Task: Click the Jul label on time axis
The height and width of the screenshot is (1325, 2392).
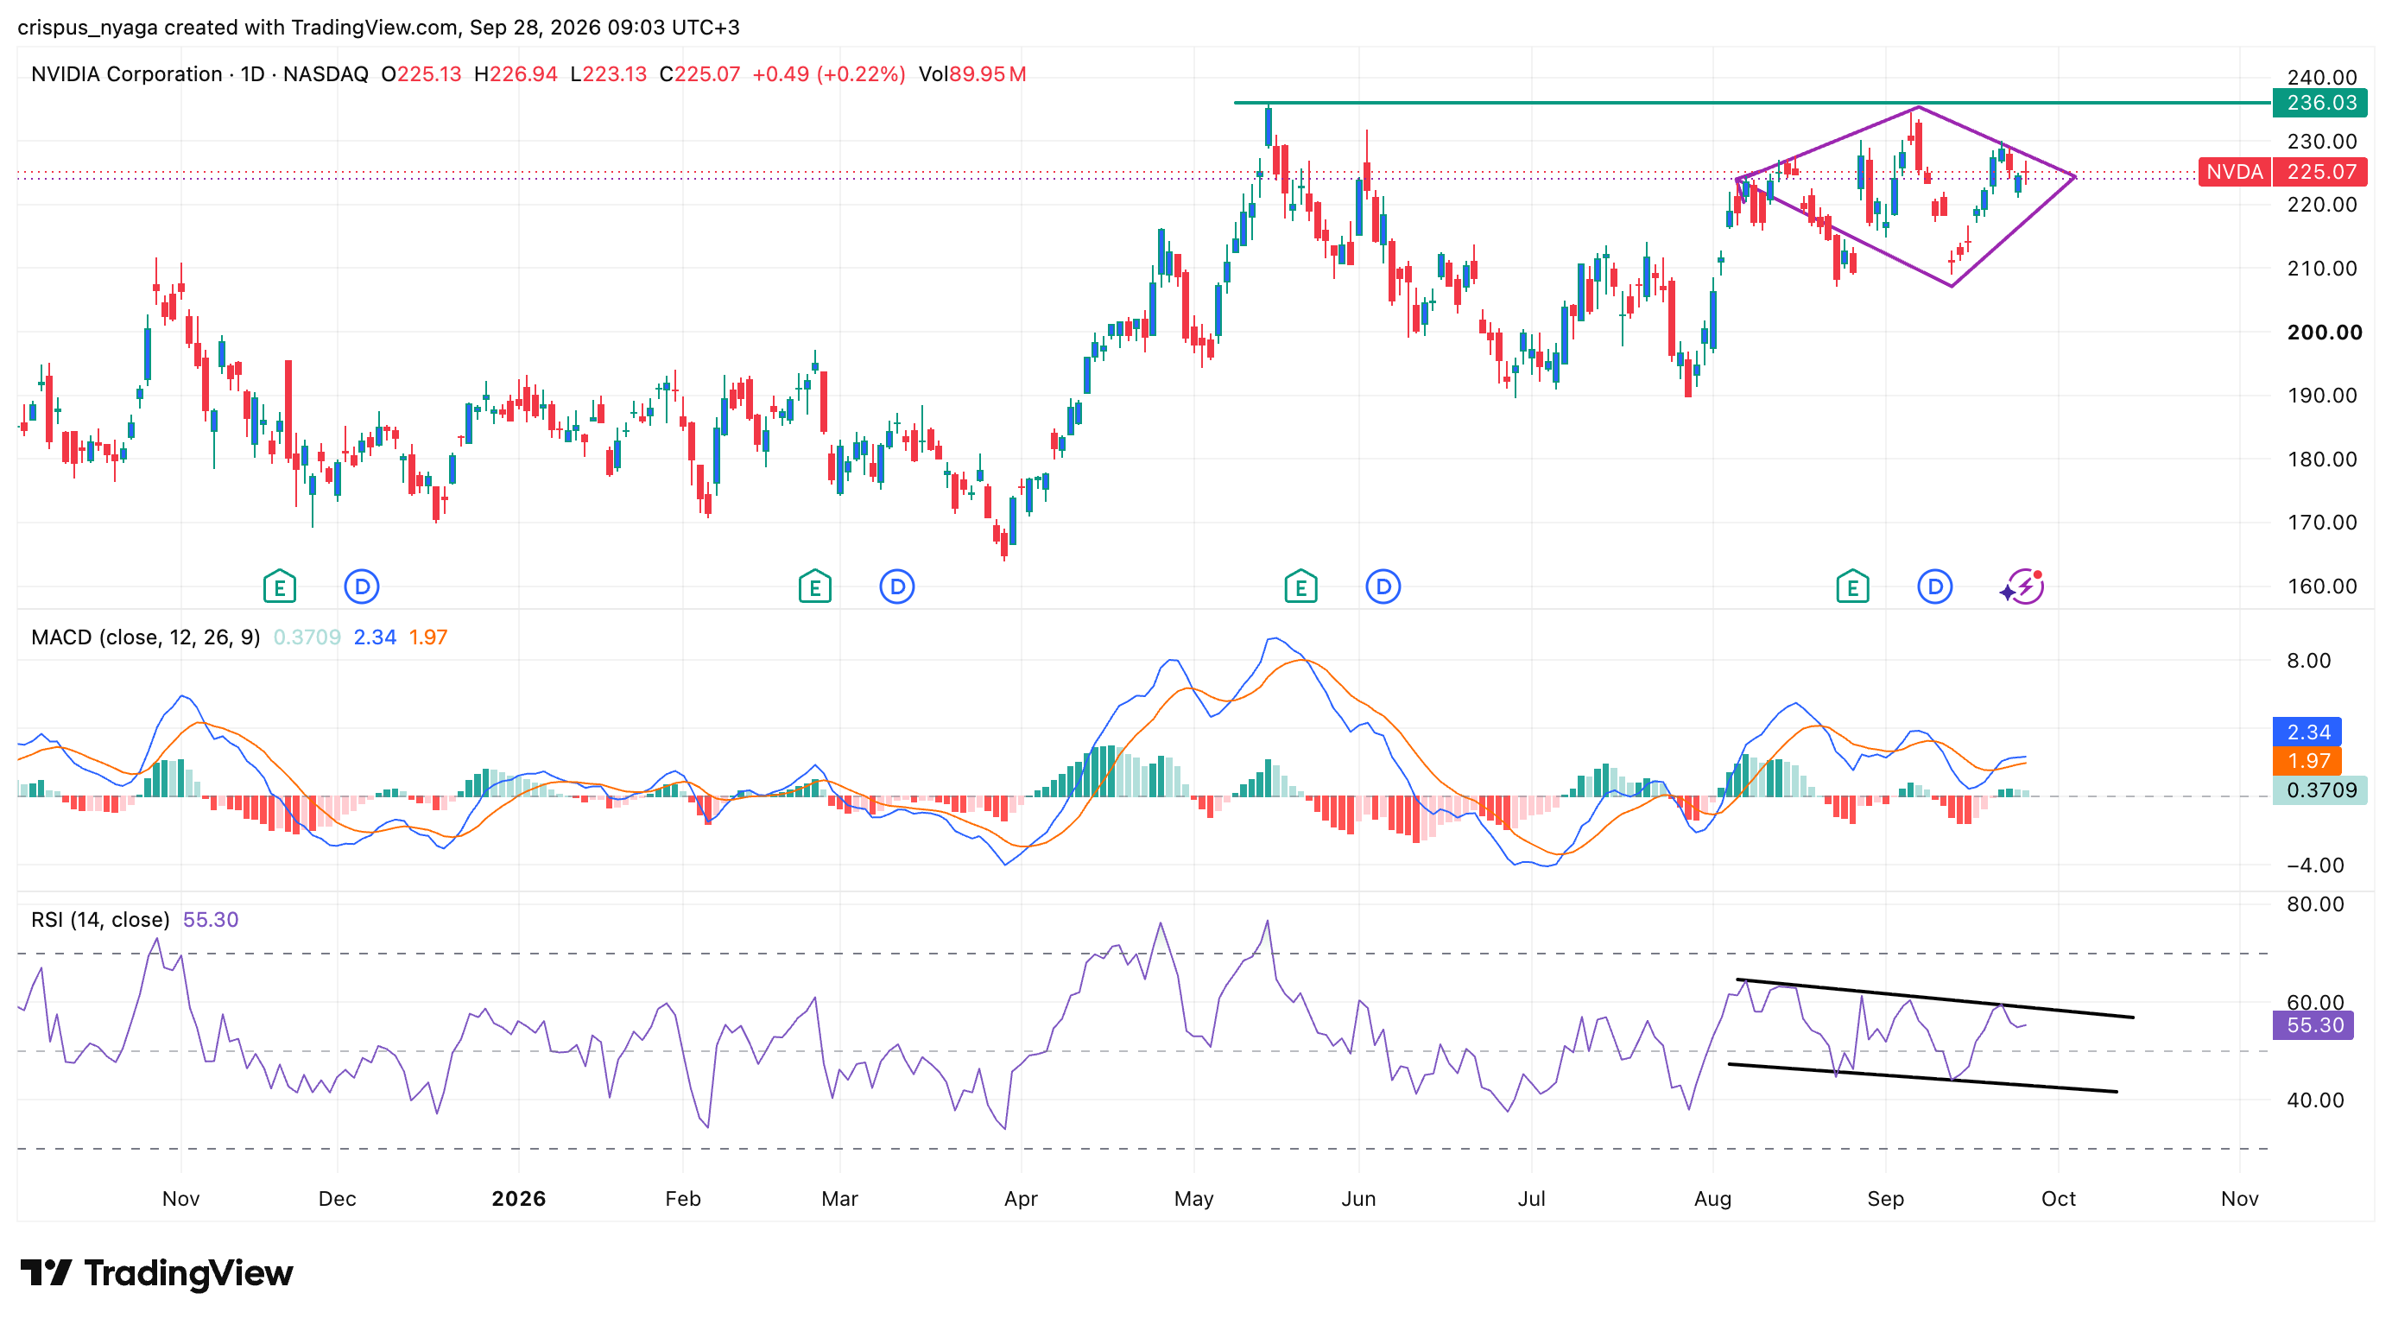Action: coord(1531,1199)
